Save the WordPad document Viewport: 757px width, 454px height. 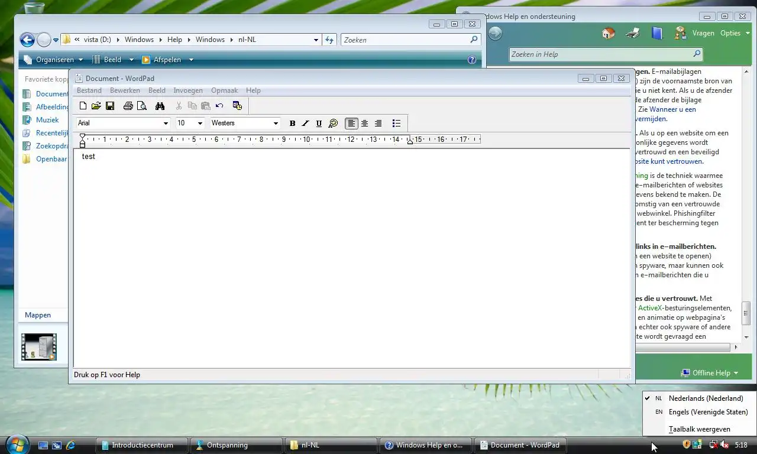(x=110, y=106)
